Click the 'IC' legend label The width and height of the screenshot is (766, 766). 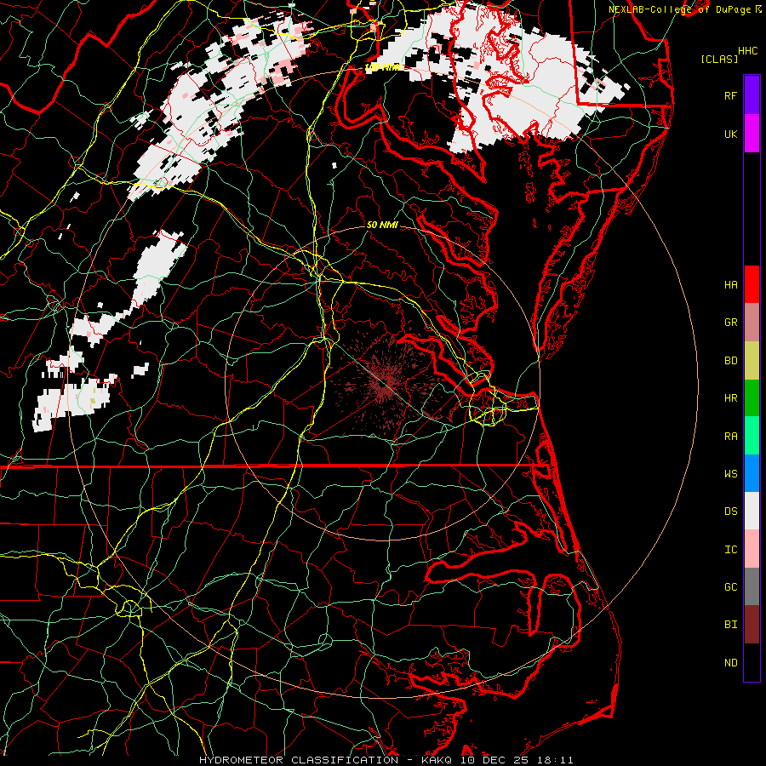tap(730, 550)
